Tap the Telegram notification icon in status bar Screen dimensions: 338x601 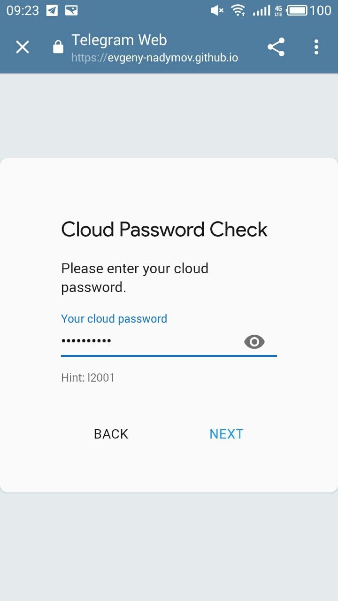click(x=52, y=10)
